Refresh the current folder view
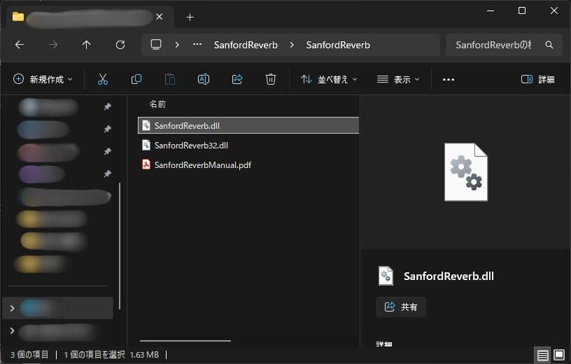Image resolution: width=571 pixels, height=364 pixels. (120, 45)
